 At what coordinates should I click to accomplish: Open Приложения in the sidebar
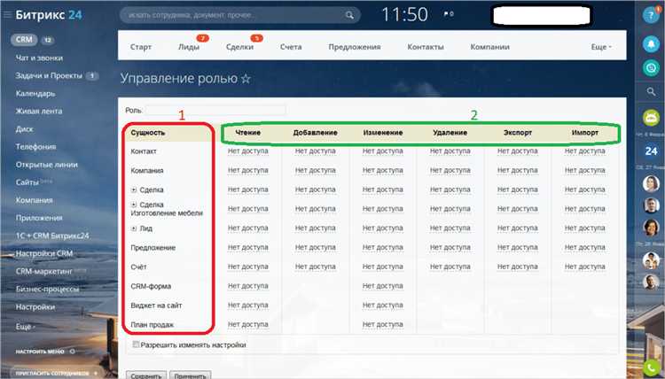click(x=39, y=218)
